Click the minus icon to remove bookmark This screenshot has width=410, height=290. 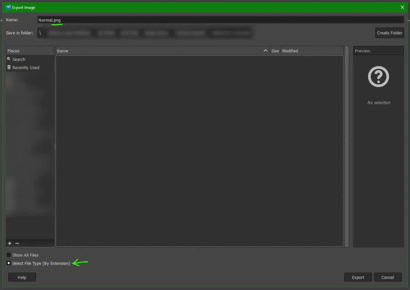tap(17, 243)
